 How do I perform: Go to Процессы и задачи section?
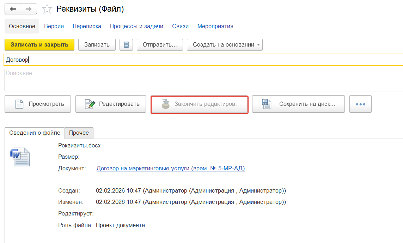coord(136,26)
